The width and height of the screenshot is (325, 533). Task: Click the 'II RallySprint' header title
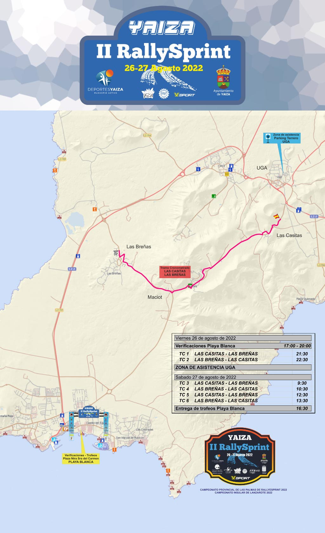[x=163, y=52]
